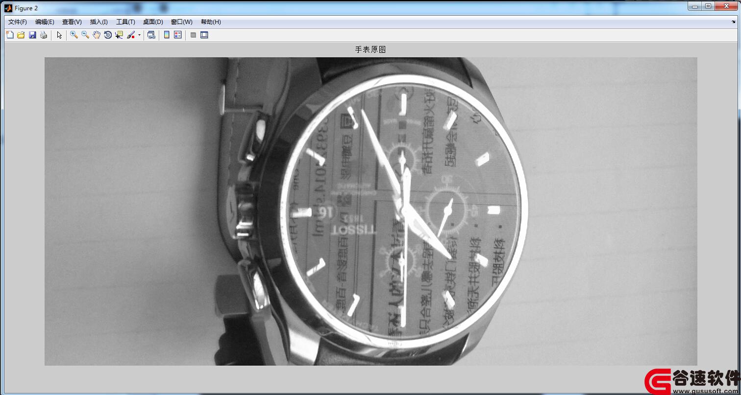This screenshot has height=395, width=741.
Task: Select the Data Cursor tool
Action: [119, 35]
